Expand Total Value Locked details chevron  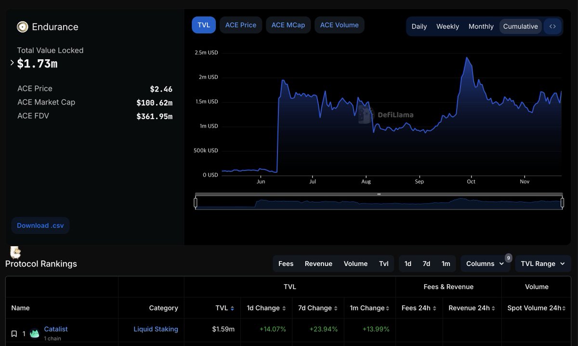click(12, 63)
